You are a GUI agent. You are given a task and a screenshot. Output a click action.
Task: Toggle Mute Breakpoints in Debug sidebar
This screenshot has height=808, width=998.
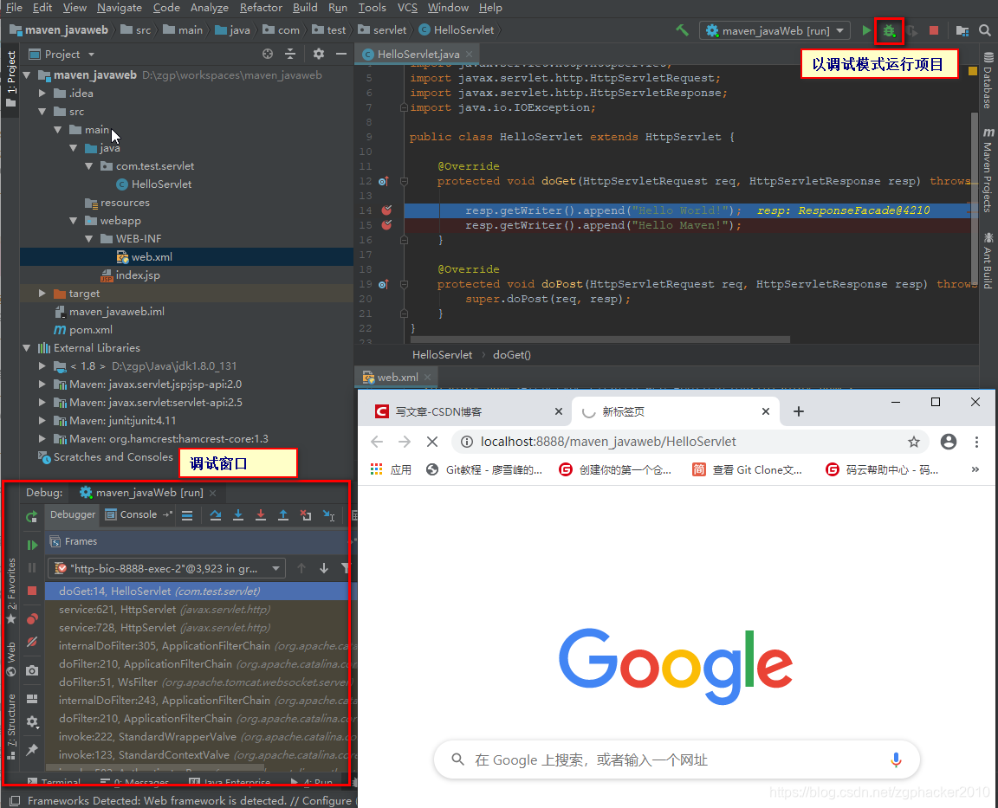coord(32,643)
